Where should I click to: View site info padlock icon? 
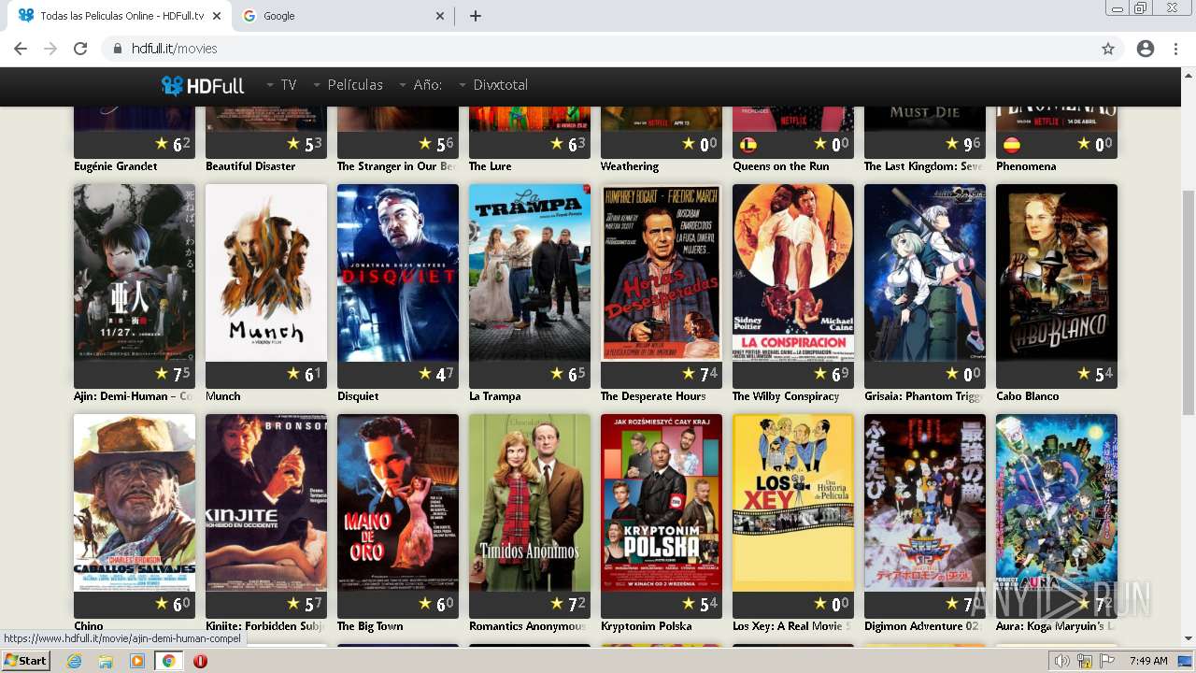[x=118, y=49]
